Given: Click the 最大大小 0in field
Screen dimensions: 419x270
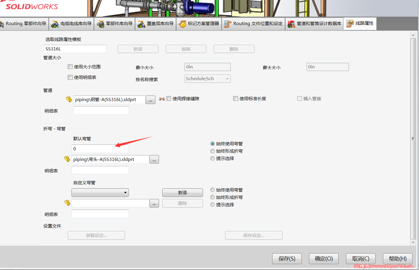Looking at the screenshot, I should (x=328, y=67).
